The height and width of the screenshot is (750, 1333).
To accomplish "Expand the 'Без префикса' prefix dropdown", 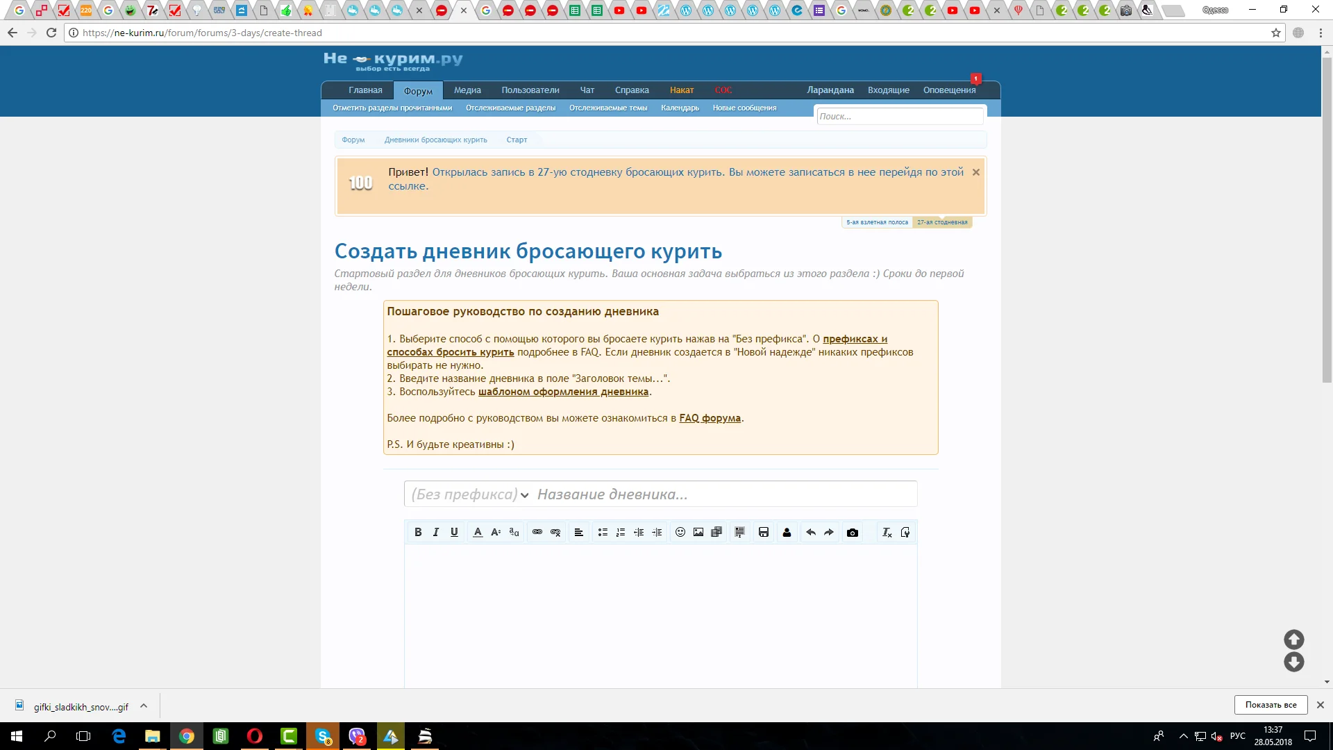I will click(470, 494).
